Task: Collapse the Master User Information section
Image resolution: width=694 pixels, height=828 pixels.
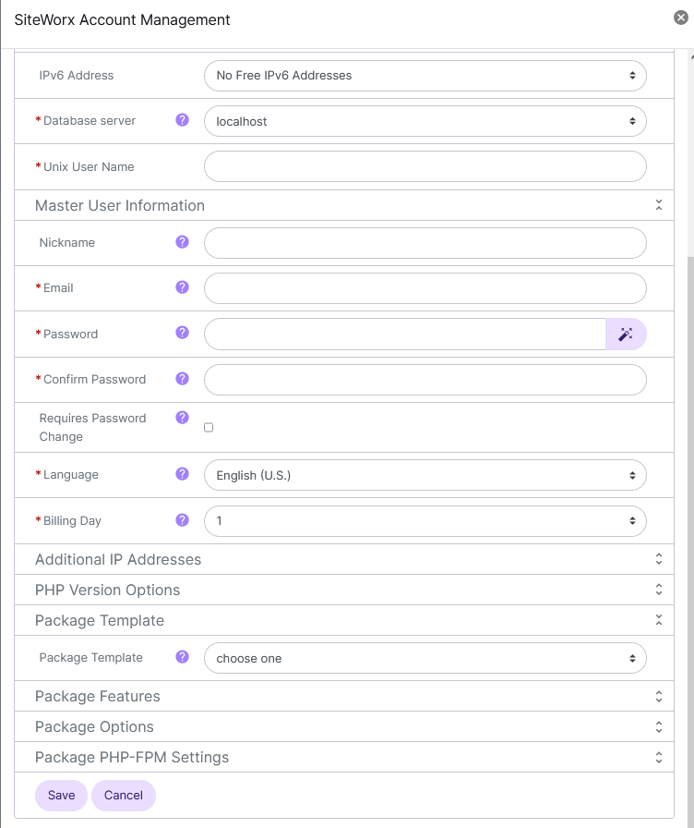Action: pos(659,204)
